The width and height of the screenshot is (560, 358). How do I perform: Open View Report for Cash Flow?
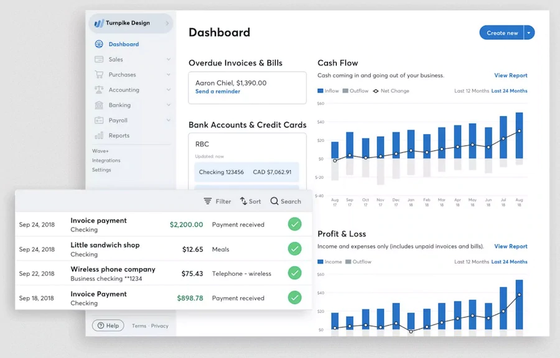tap(511, 75)
